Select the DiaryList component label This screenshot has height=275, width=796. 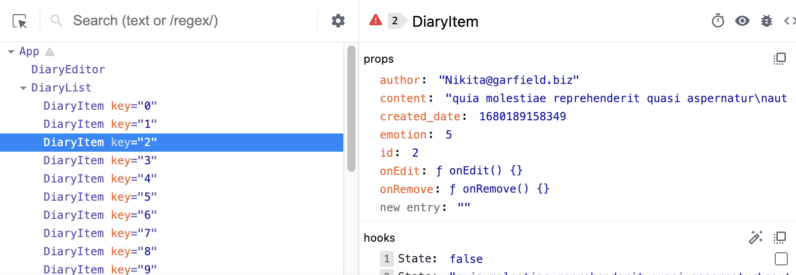(61, 87)
